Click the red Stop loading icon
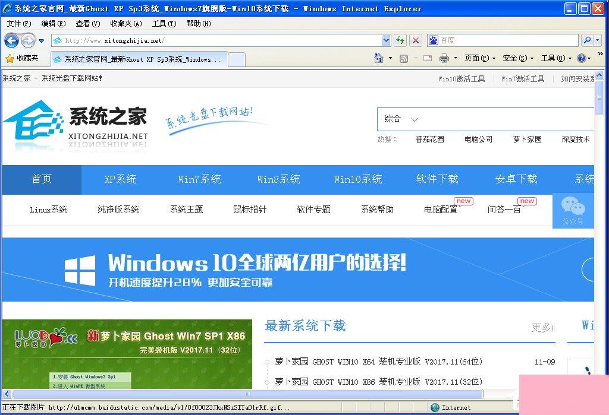This screenshot has height=415, width=609. [x=416, y=40]
